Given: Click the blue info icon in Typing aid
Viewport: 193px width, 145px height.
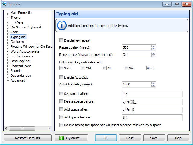Looking at the screenshot, I should coord(62,26).
